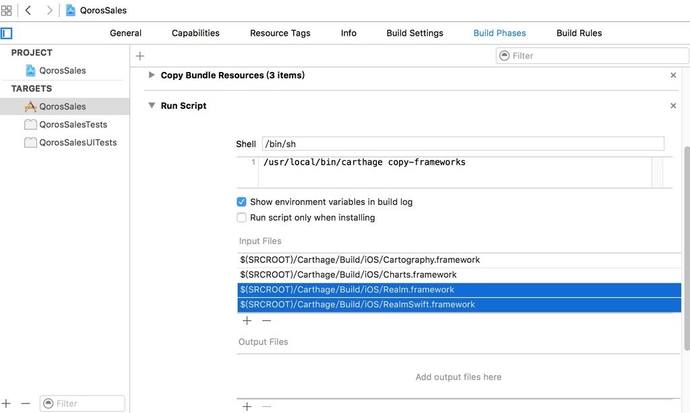690x413 pixels.
Task: Enable Run script only when installing
Action: pos(241,217)
